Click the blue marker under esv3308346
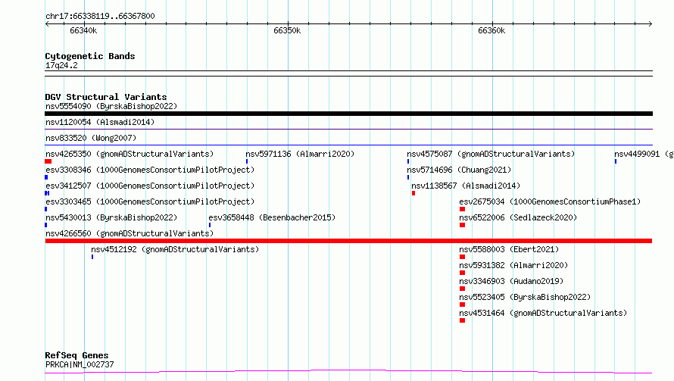Image resolution: width=674 pixels, height=381 pixels. [x=46, y=177]
